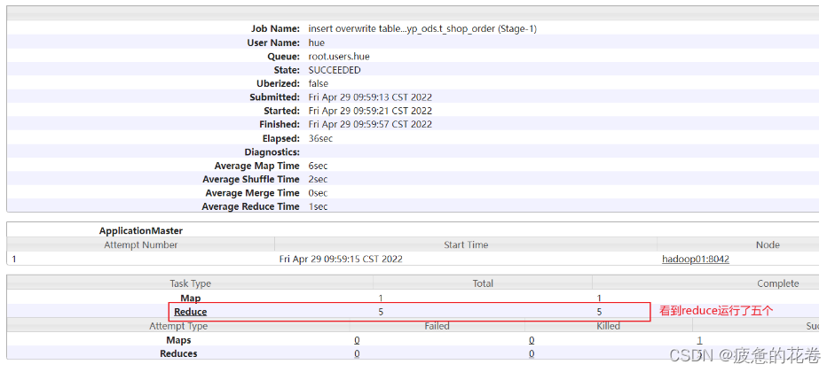Click the 'Maps' attempt type label

tap(178, 340)
